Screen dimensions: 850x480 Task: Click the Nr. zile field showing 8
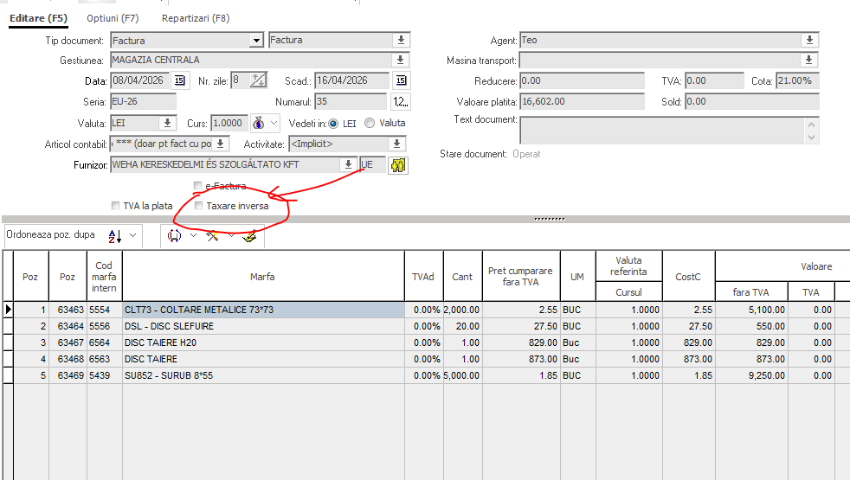tap(240, 80)
